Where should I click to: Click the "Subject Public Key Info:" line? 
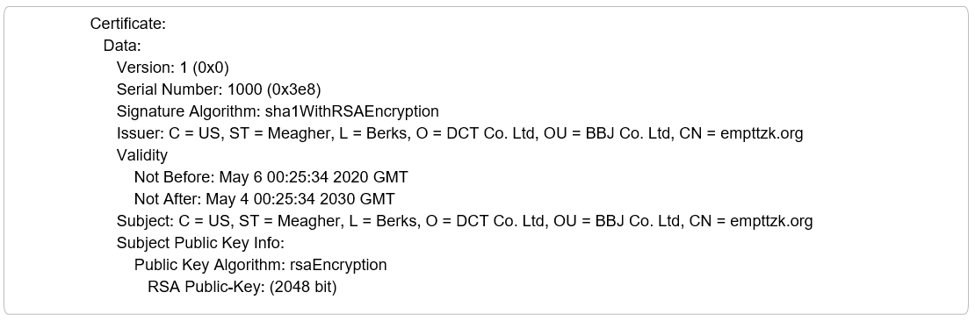tap(200, 243)
